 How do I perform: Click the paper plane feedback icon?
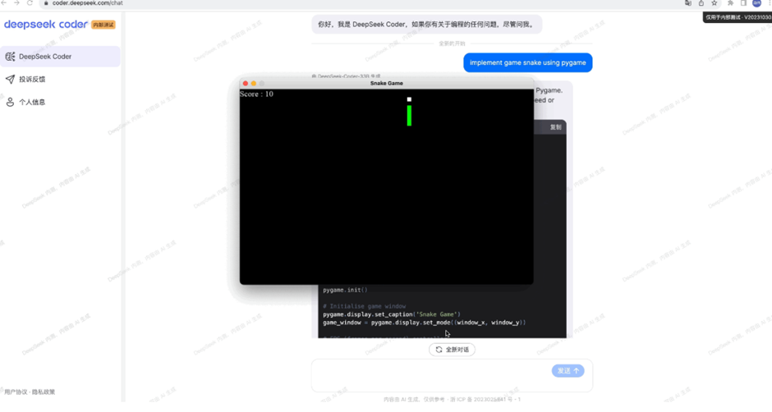tap(10, 80)
